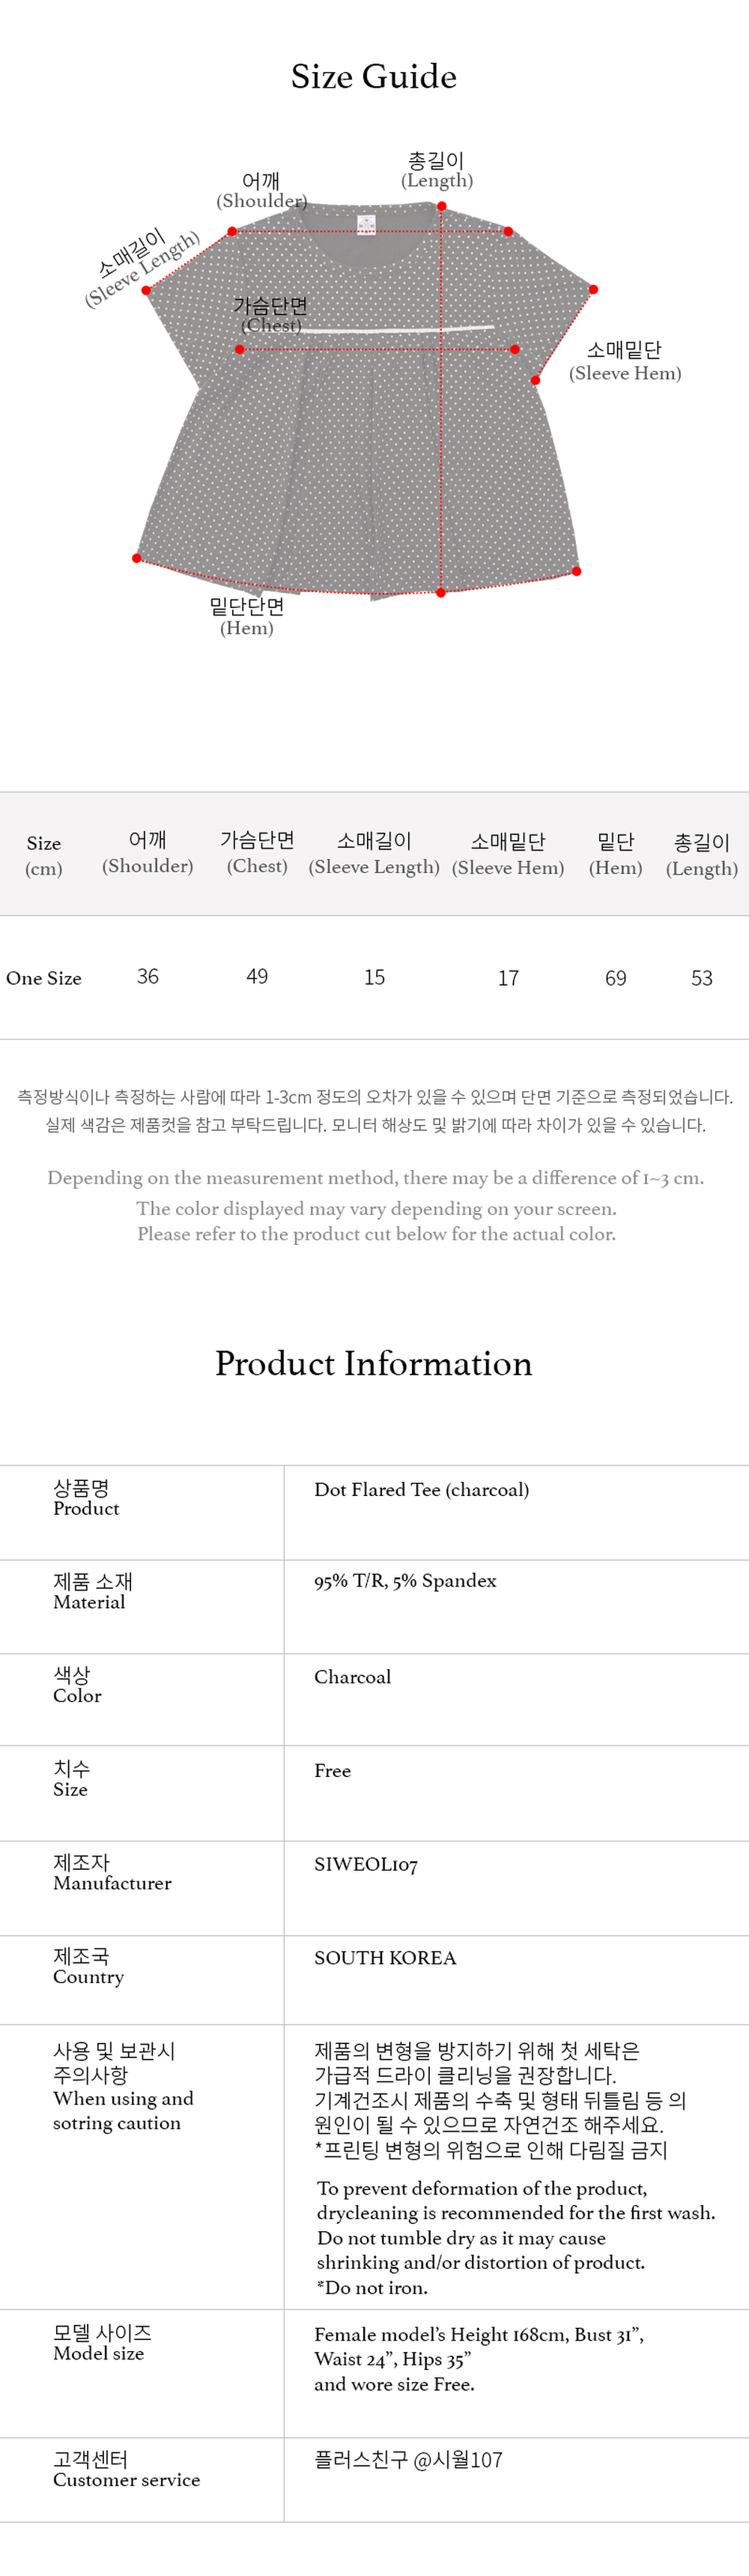Click the Hem label below the garment

[246, 616]
